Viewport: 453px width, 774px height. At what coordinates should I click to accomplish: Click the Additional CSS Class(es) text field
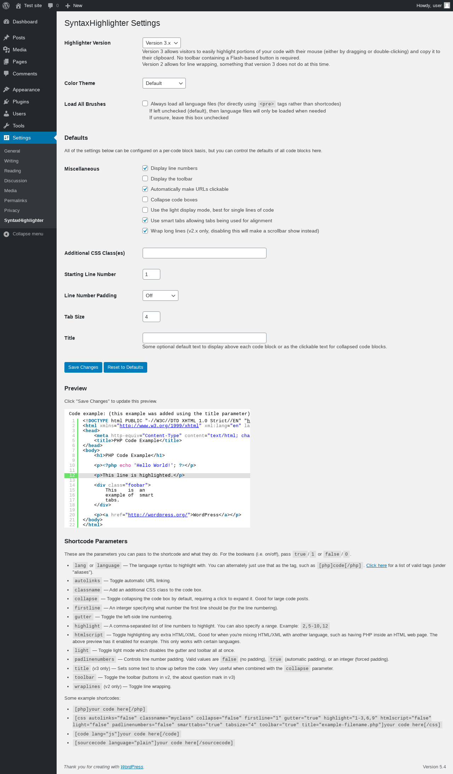(204, 253)
